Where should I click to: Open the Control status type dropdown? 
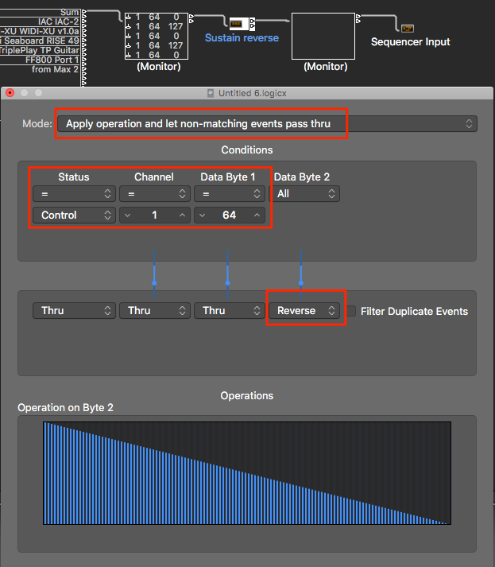click(x=73, y=215)
